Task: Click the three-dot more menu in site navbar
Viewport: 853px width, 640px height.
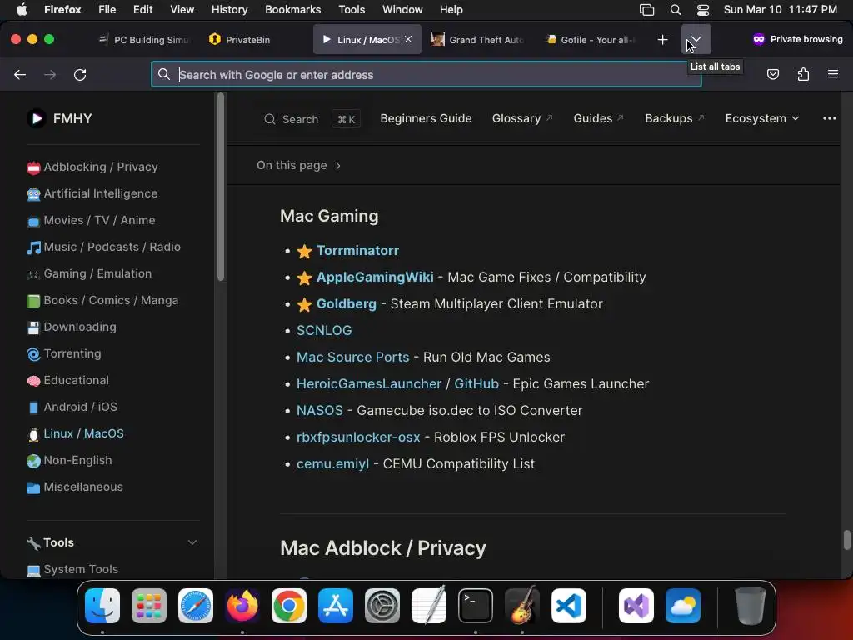Action: point(829,118)
